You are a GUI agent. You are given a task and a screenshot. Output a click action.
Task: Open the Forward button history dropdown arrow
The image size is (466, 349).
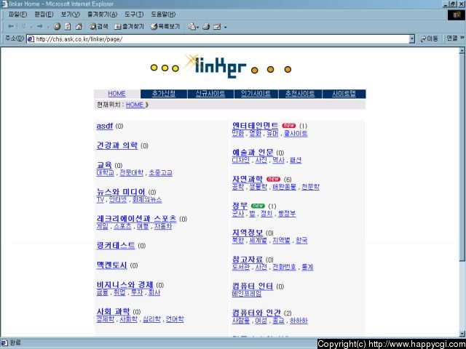coord(48,28)
